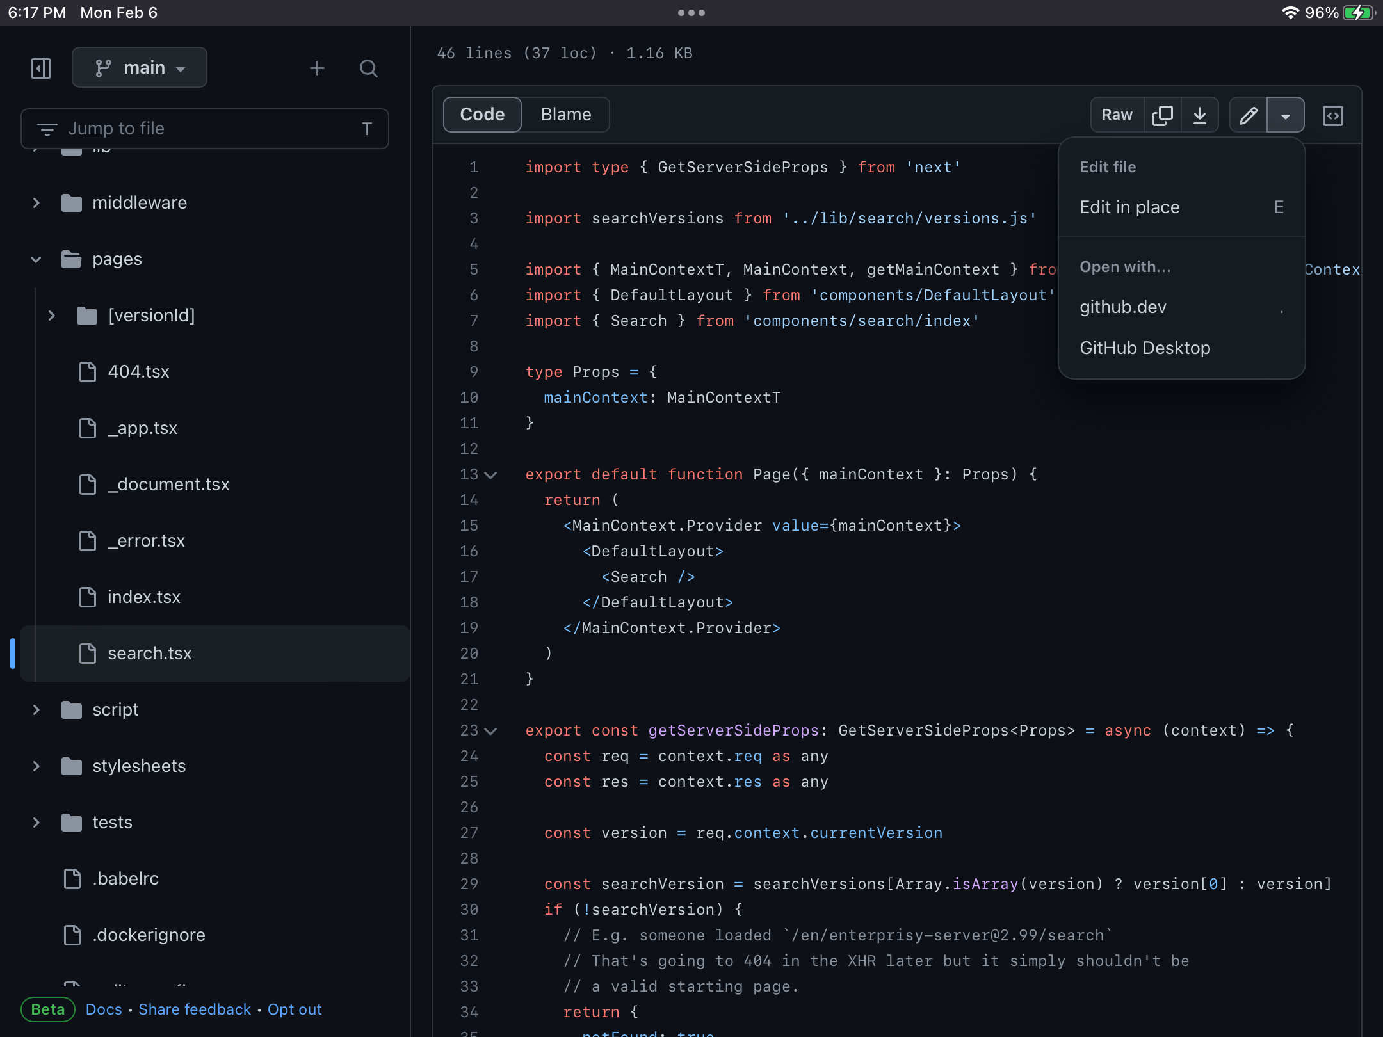1383x1037 pixels.
Task: Collapse the file tree side panel
Action: click(x=41, y=68)
